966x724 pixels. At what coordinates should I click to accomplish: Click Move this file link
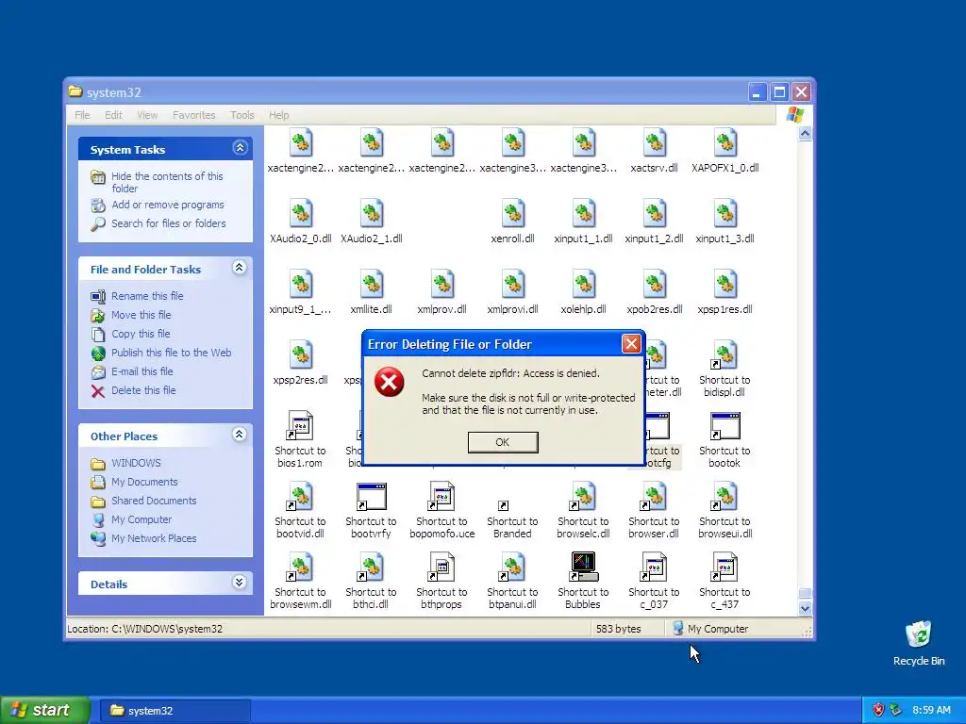click(142, 315)
